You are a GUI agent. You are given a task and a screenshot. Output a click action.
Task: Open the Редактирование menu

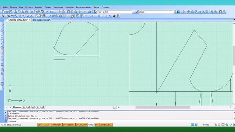click(x=84, y=7)
